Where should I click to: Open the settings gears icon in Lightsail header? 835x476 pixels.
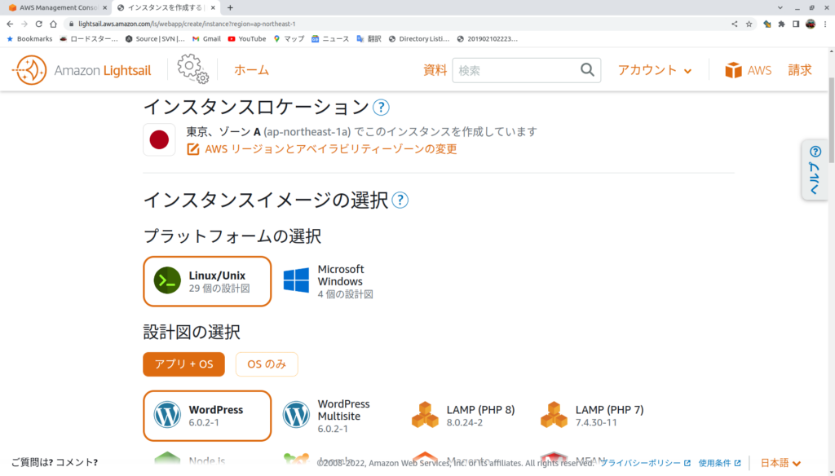point(192,69)
